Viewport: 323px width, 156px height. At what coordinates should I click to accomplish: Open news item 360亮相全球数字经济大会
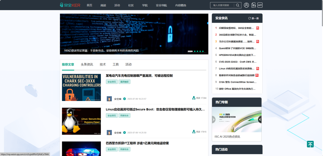coord(237,35)
